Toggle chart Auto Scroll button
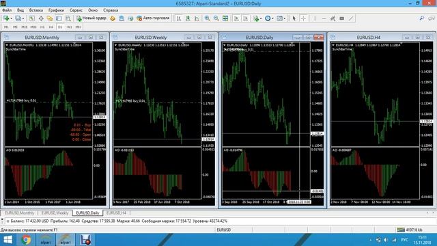This screenshot has height=246, width=437. point(236,18)
